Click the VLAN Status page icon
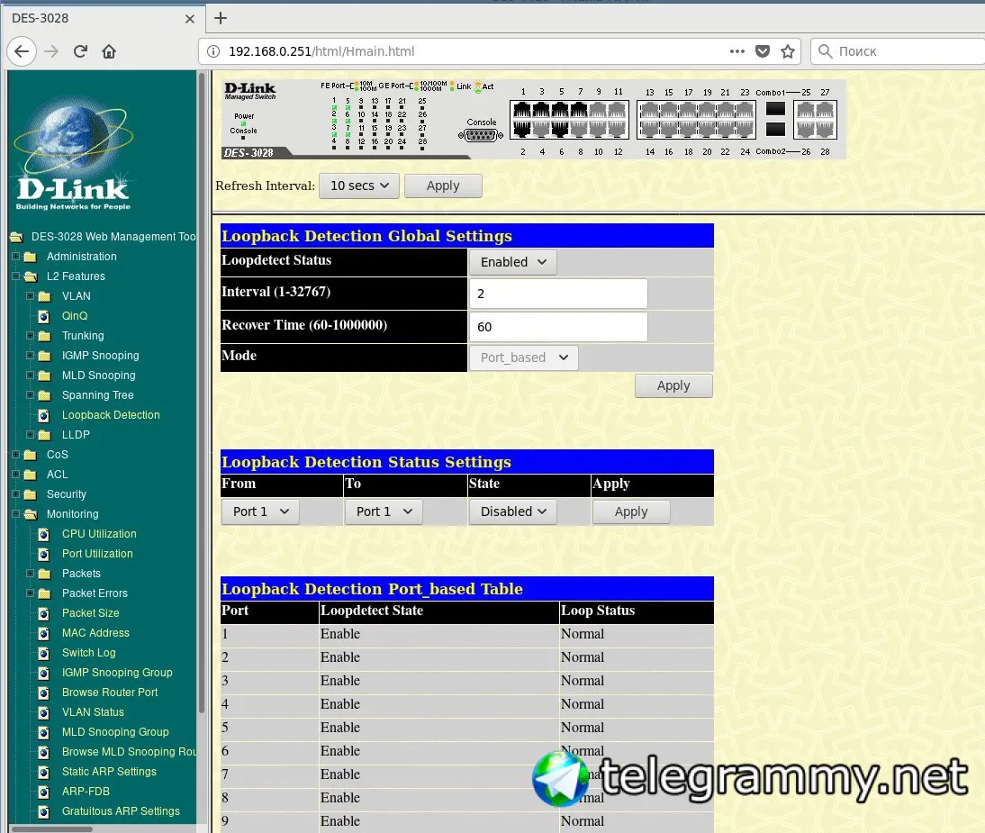 coord(44,712)
